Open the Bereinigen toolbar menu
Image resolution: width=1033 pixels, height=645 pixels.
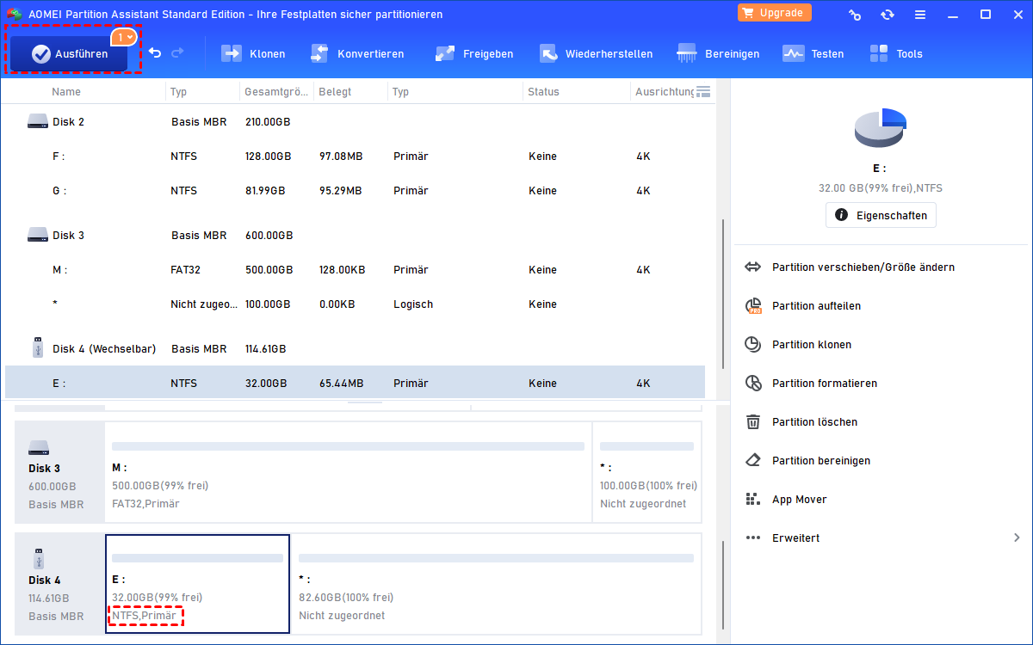(718, 53)
